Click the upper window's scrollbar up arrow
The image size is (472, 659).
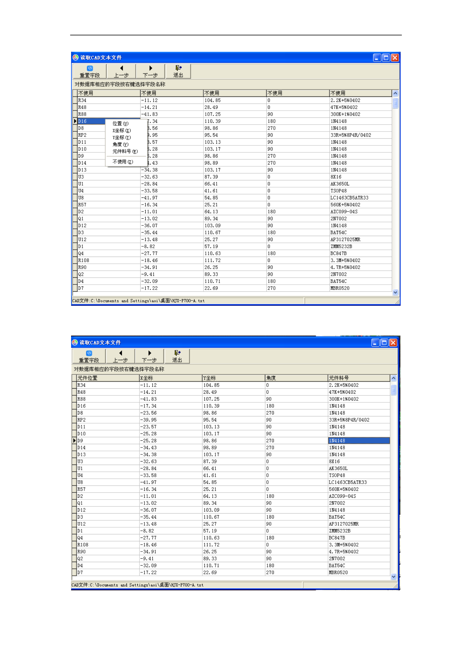395,93
